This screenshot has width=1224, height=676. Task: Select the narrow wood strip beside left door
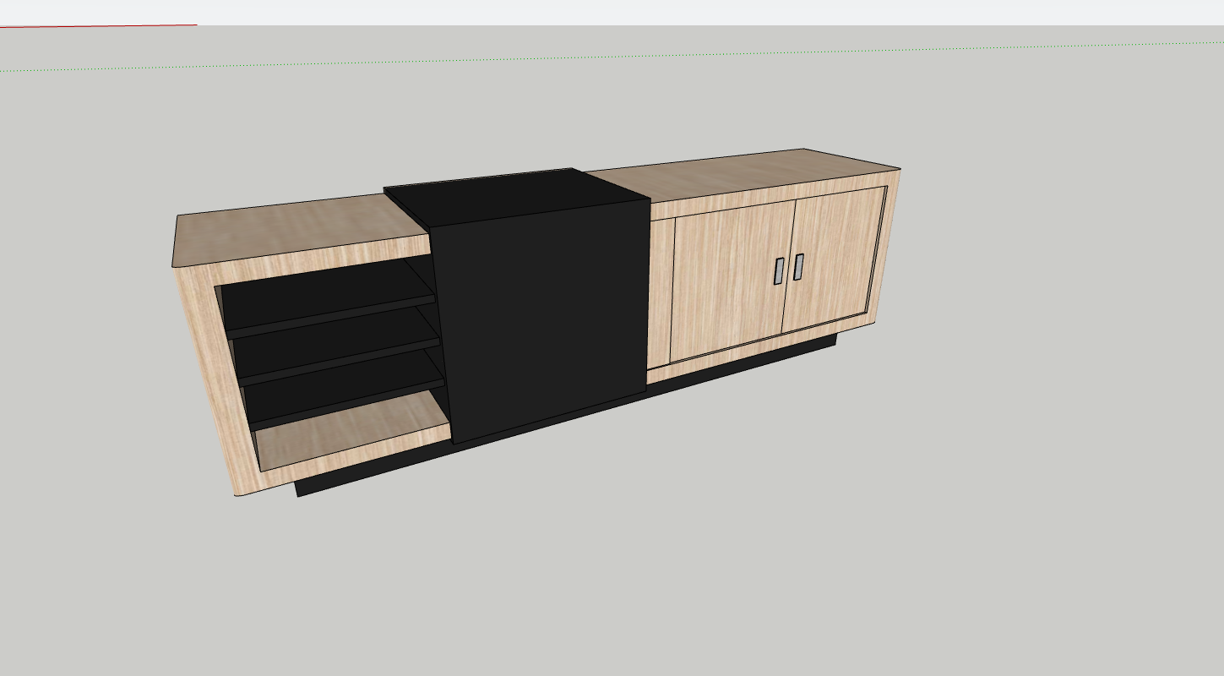661,292
